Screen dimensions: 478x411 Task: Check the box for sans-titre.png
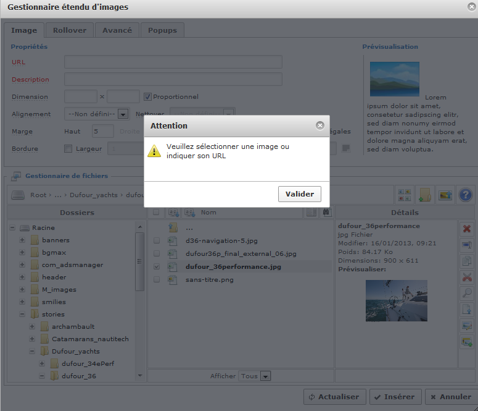coord(157,279)
